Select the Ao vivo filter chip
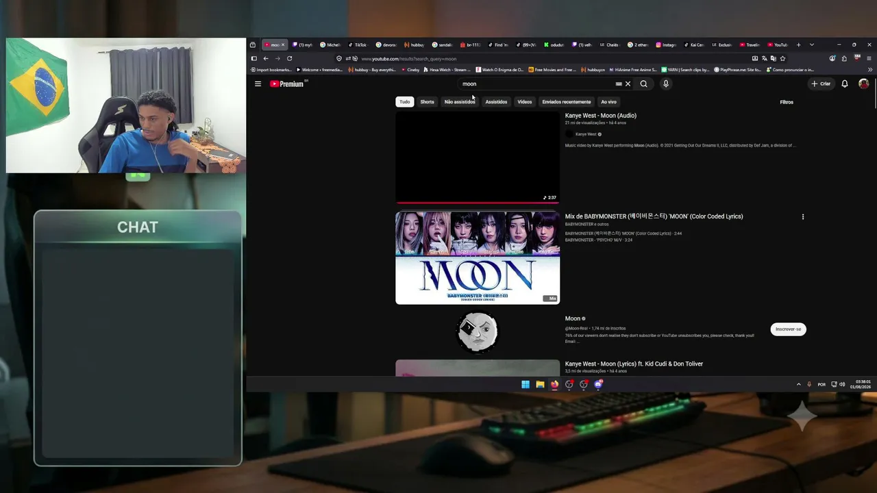877x493 pixels. click(x=608, y=102)
